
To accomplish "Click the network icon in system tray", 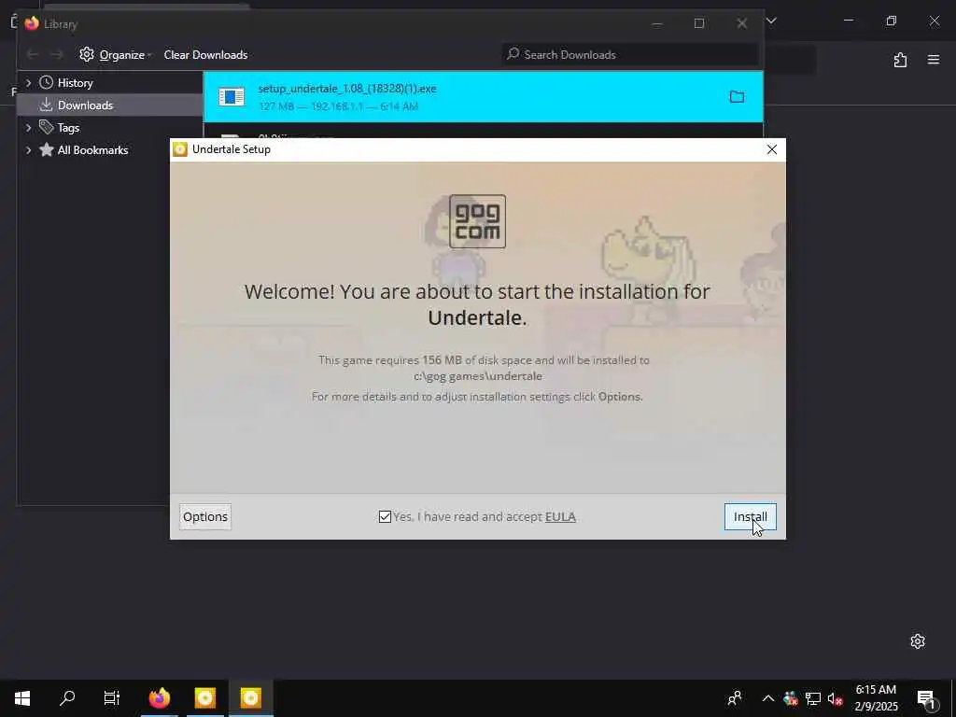I will [x=813, y=698].
